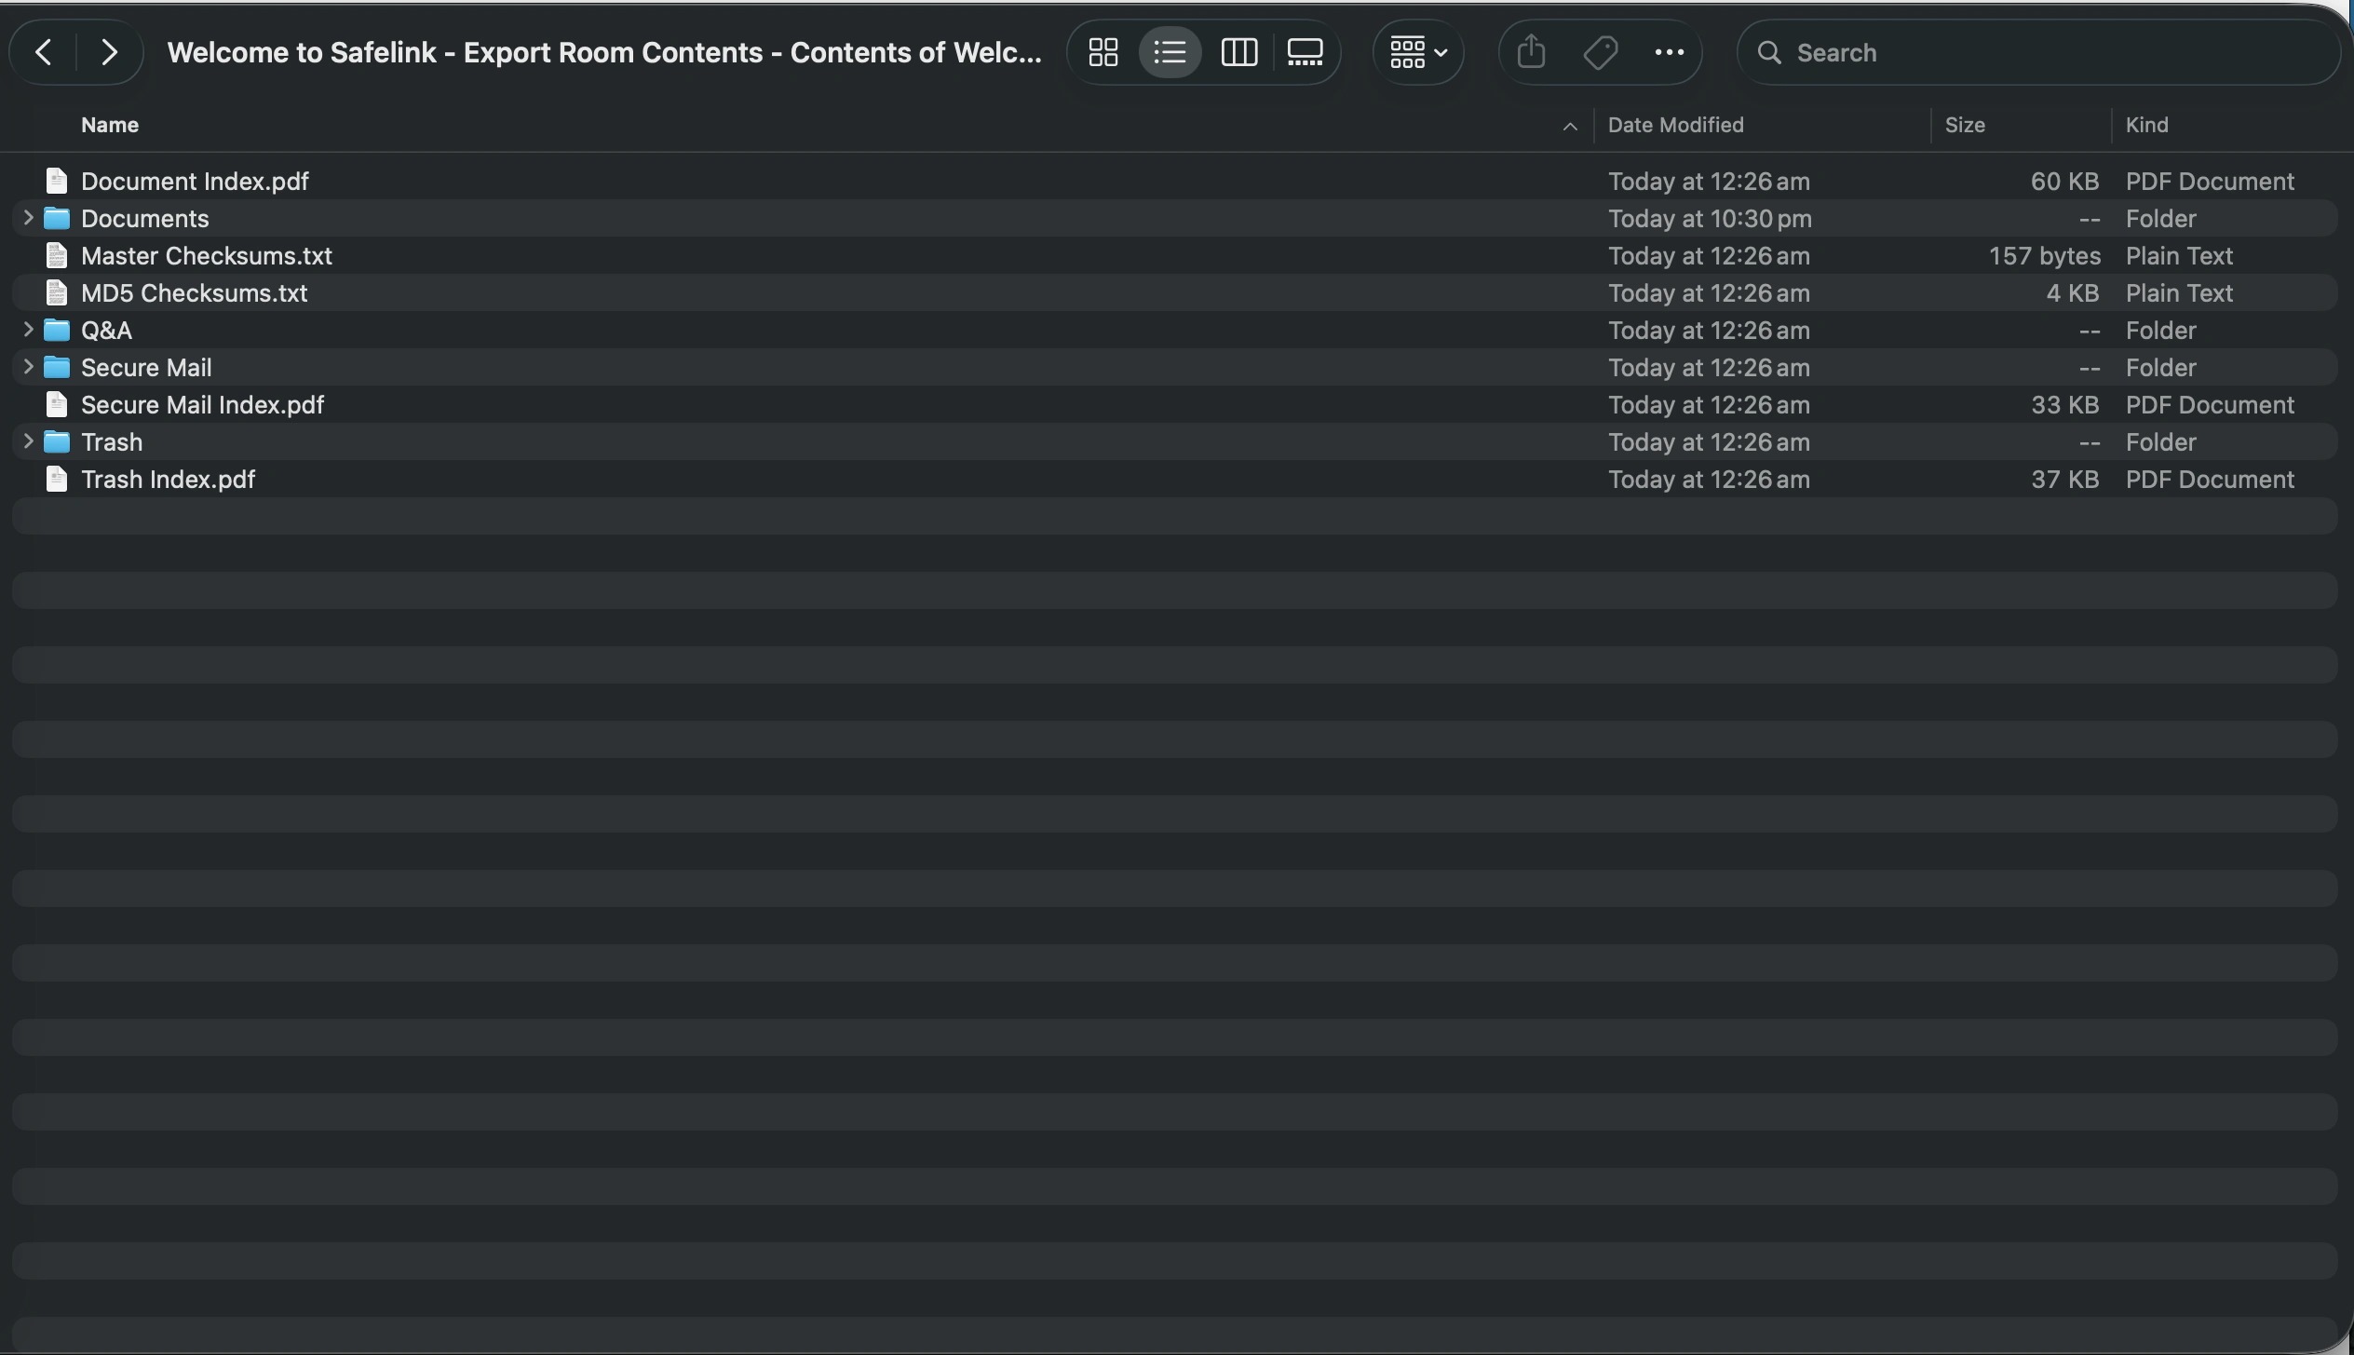Go forward with the right arrow

109,52
